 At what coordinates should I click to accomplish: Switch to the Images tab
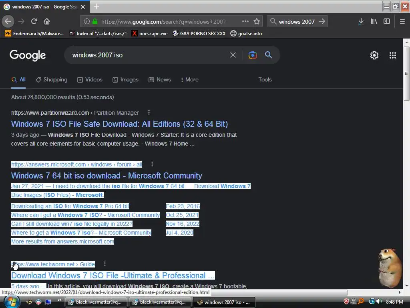[125, 80]
